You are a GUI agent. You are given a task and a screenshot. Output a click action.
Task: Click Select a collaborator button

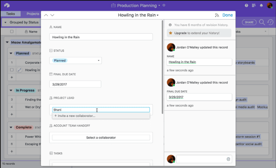click(x=101, y=138)
